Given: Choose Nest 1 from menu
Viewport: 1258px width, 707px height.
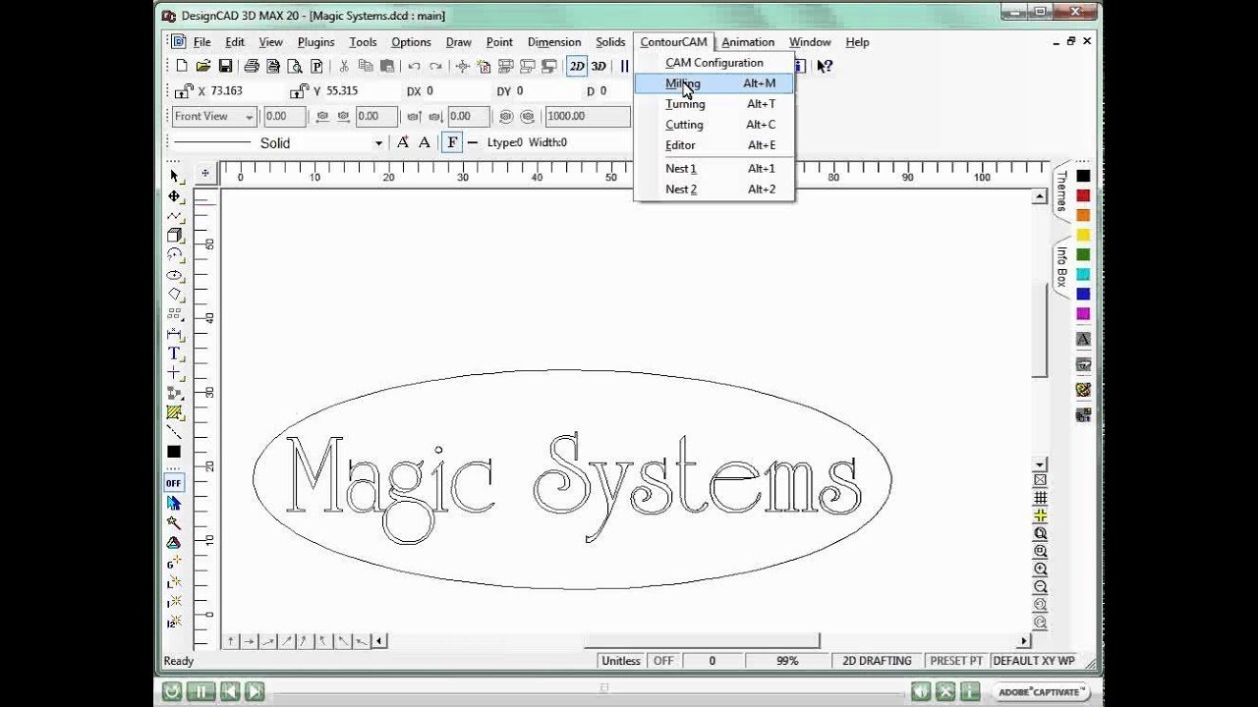Looking at the screenshot, I should [715, 169].
